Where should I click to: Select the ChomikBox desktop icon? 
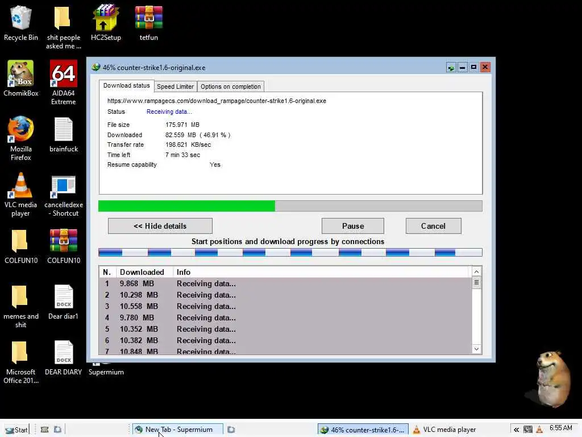[x=21, y=79]
